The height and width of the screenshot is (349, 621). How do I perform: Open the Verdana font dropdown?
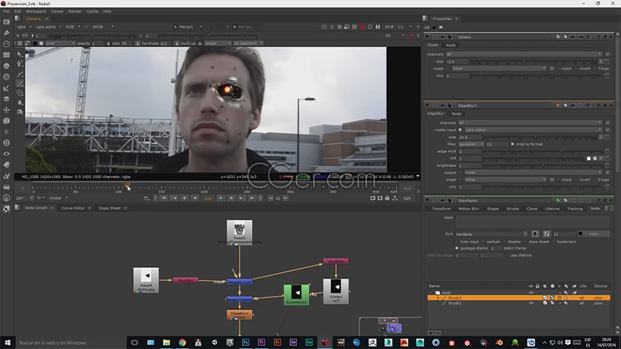[x=491, y=234]
